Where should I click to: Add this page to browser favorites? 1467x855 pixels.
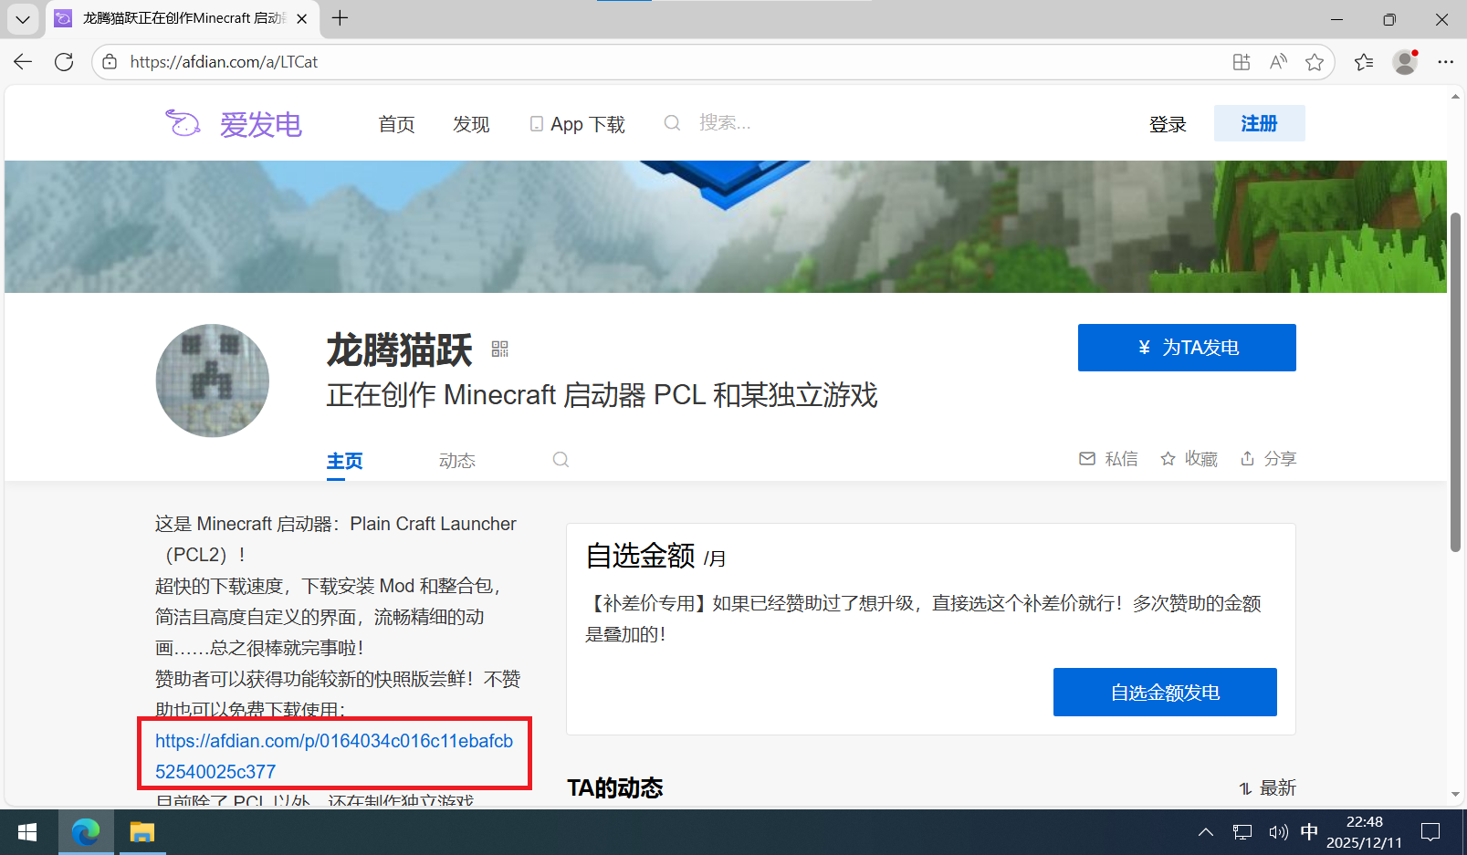click(x=1314, y=62)
